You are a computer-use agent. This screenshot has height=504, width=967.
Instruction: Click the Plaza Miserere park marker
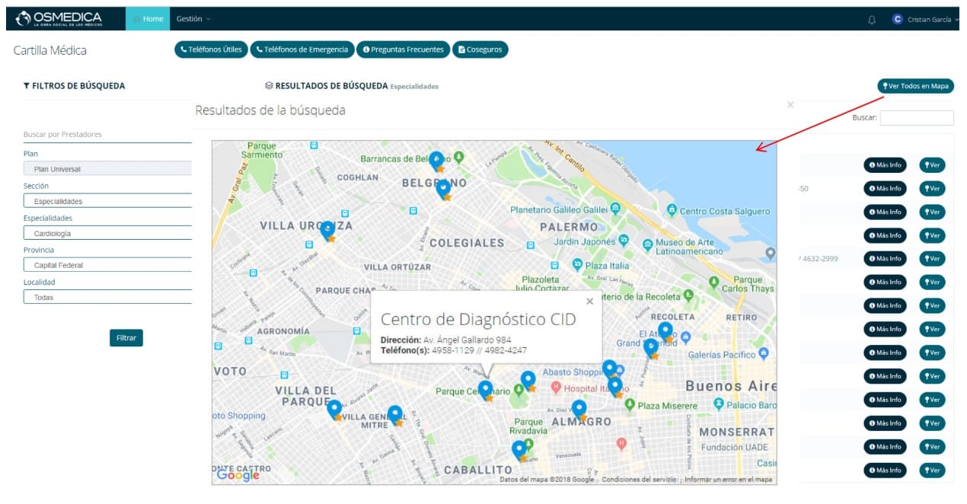click(x=630, y=405)
